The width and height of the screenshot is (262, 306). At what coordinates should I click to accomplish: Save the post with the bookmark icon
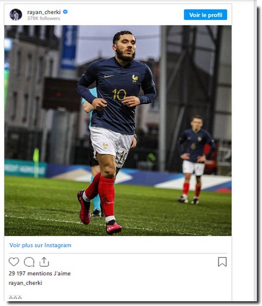222,262
